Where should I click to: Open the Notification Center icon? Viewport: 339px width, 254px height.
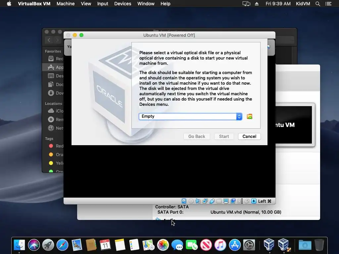coord(328,4)
